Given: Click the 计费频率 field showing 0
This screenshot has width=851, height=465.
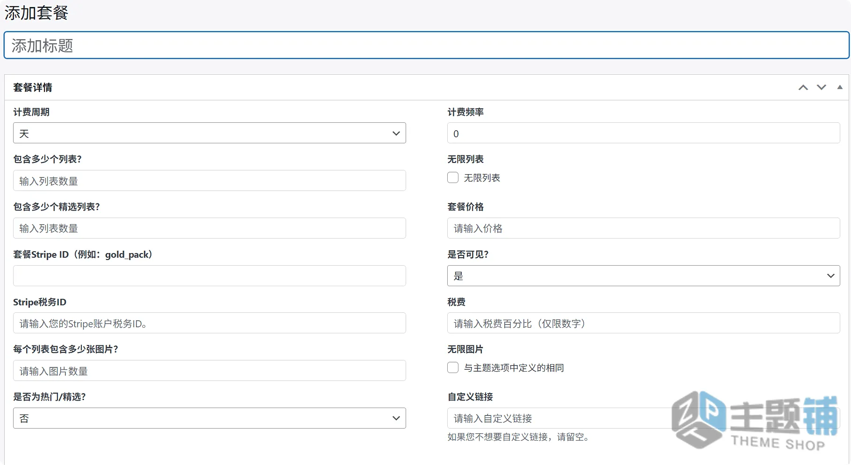Looking at the screenshot, I should pyautogui.click(x=644, y=133).
